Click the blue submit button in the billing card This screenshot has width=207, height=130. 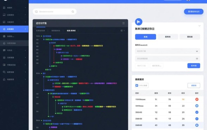click(x=194, y=66)
